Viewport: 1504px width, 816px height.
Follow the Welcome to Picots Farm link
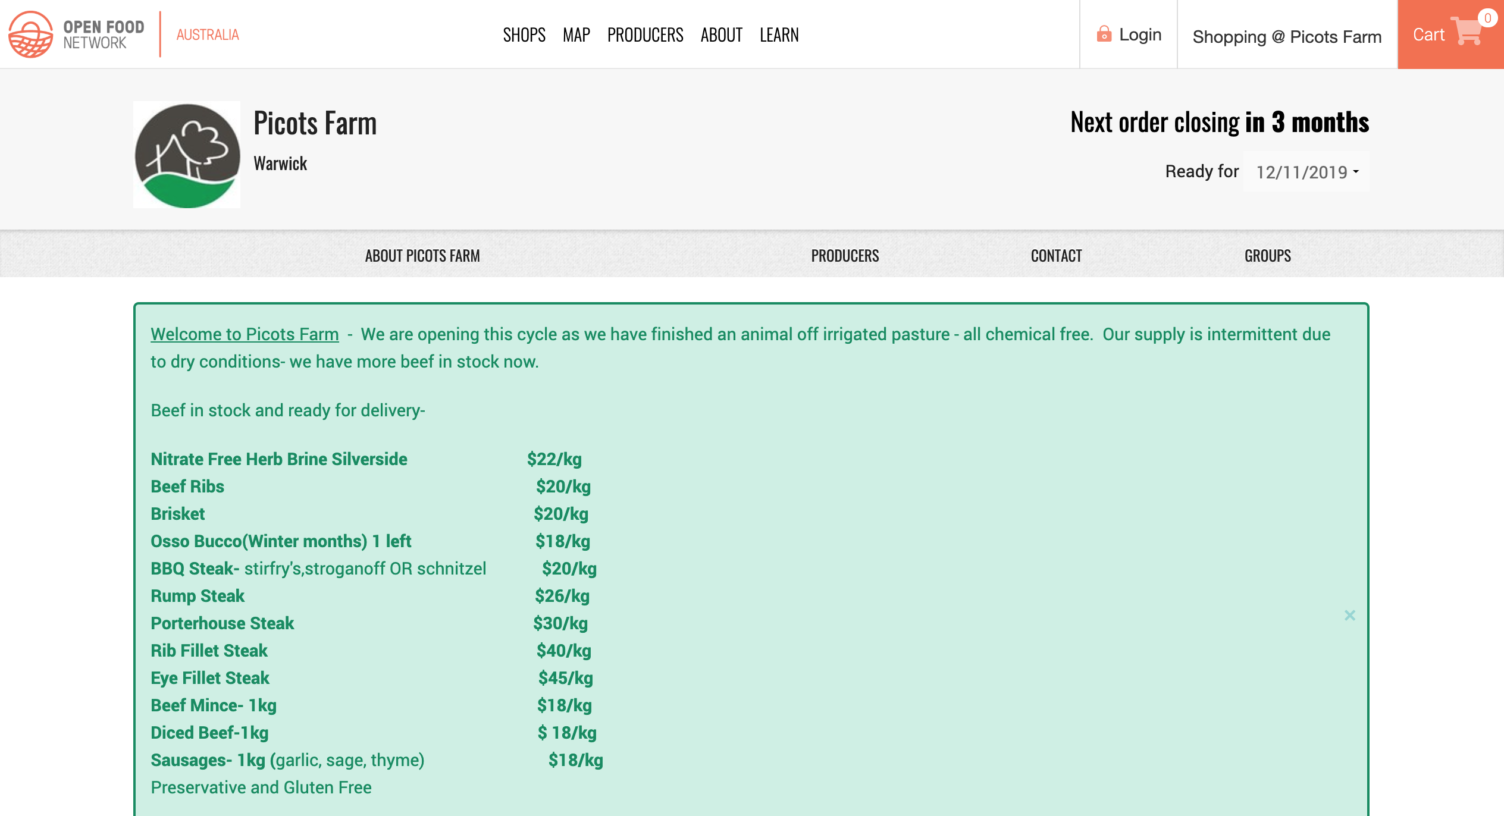245,334
